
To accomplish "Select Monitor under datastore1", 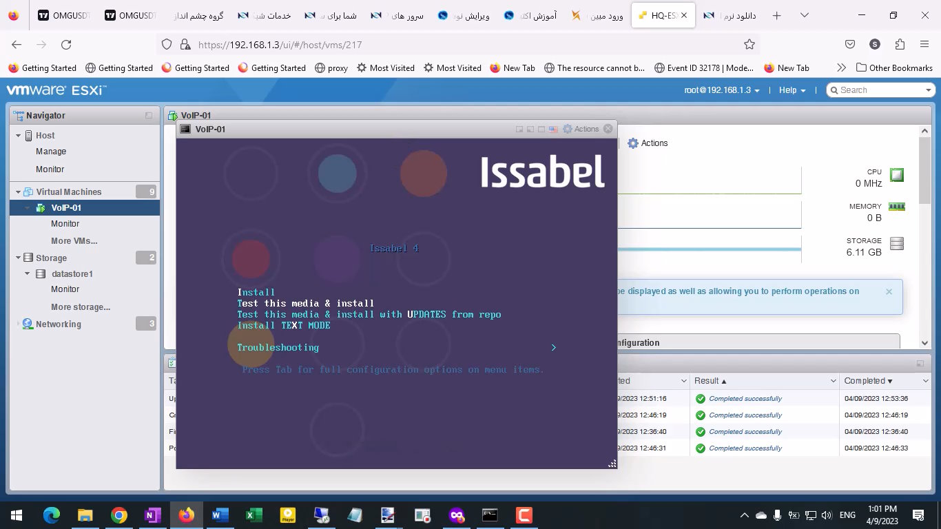I will point(65,289).
